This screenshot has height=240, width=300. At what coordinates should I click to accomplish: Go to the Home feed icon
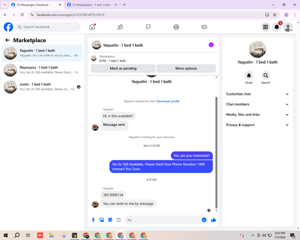tap(92, 27)
